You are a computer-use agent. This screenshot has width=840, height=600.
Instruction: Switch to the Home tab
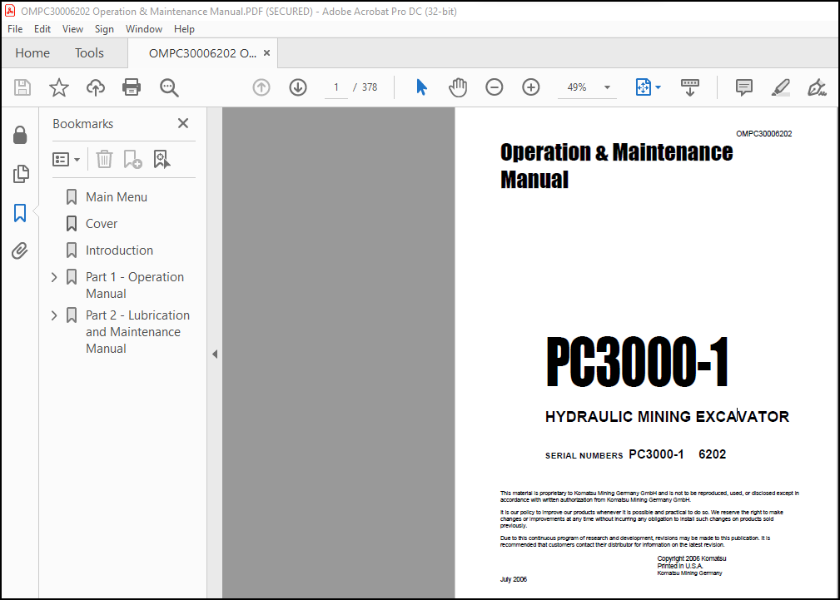coord(32,53)
